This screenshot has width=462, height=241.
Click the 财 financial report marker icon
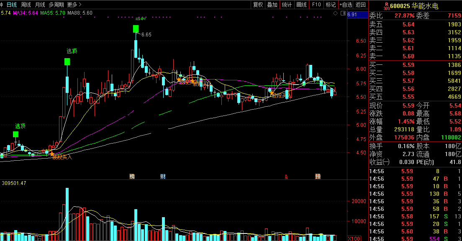pyautogui.click(x=163, y=176)
